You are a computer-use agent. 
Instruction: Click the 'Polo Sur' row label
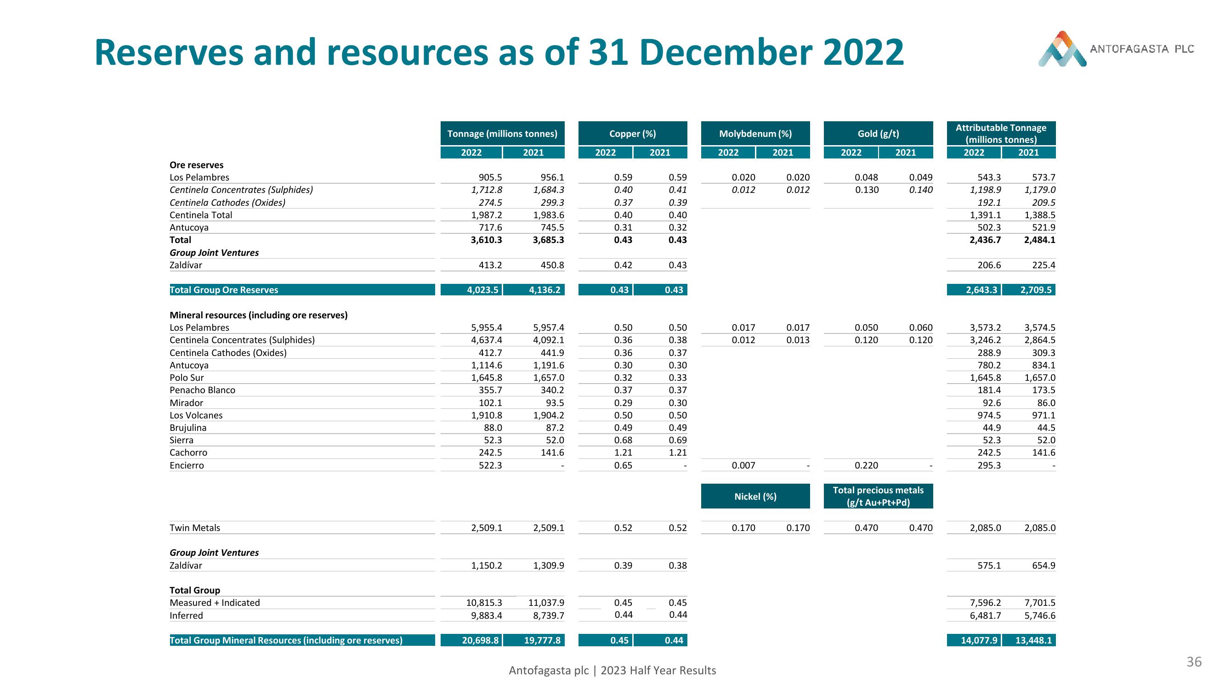coord(187,378)
